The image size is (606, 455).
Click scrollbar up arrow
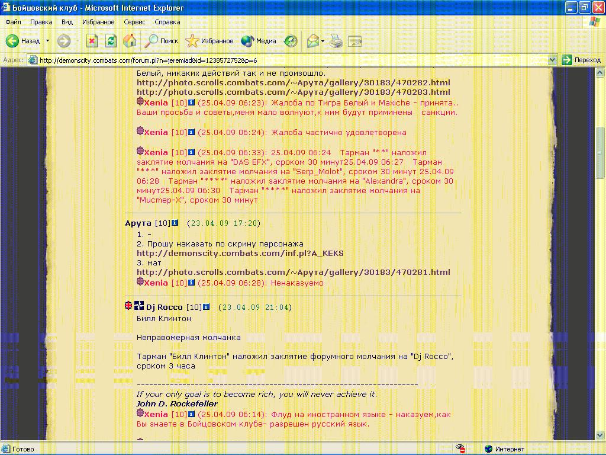point(599,72)
